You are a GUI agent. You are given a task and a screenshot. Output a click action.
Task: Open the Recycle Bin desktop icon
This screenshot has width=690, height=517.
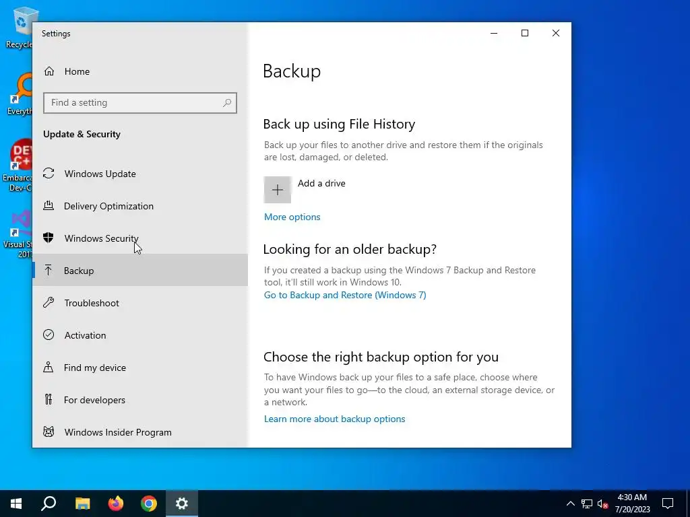coord(20,28)
